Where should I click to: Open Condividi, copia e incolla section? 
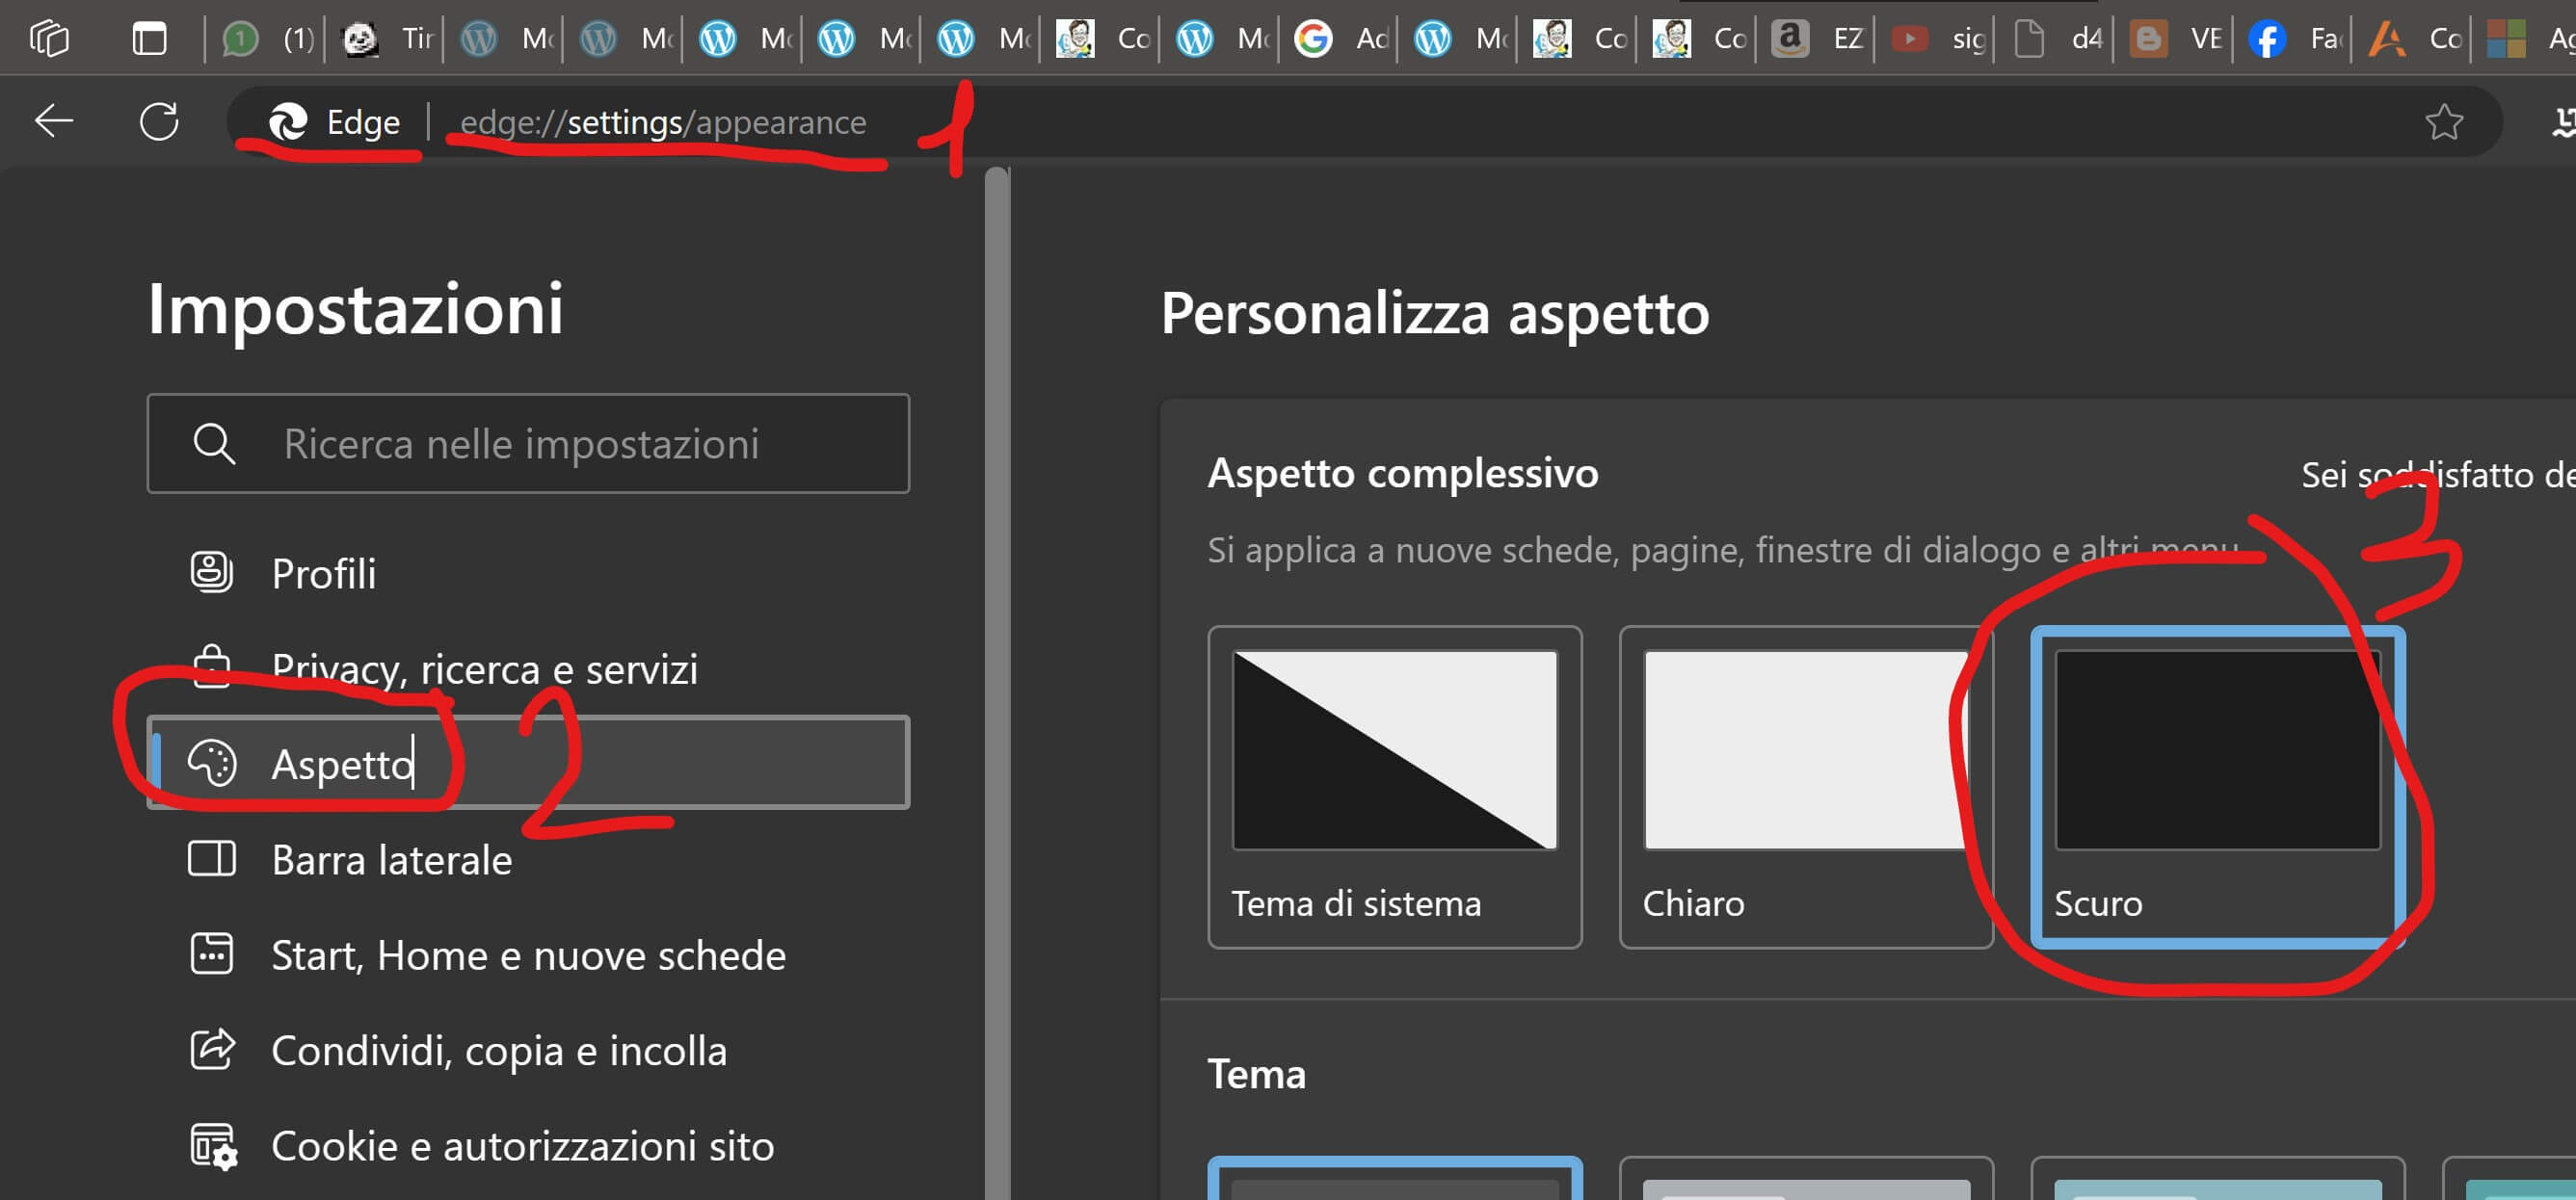click(x=498, y=1050)
